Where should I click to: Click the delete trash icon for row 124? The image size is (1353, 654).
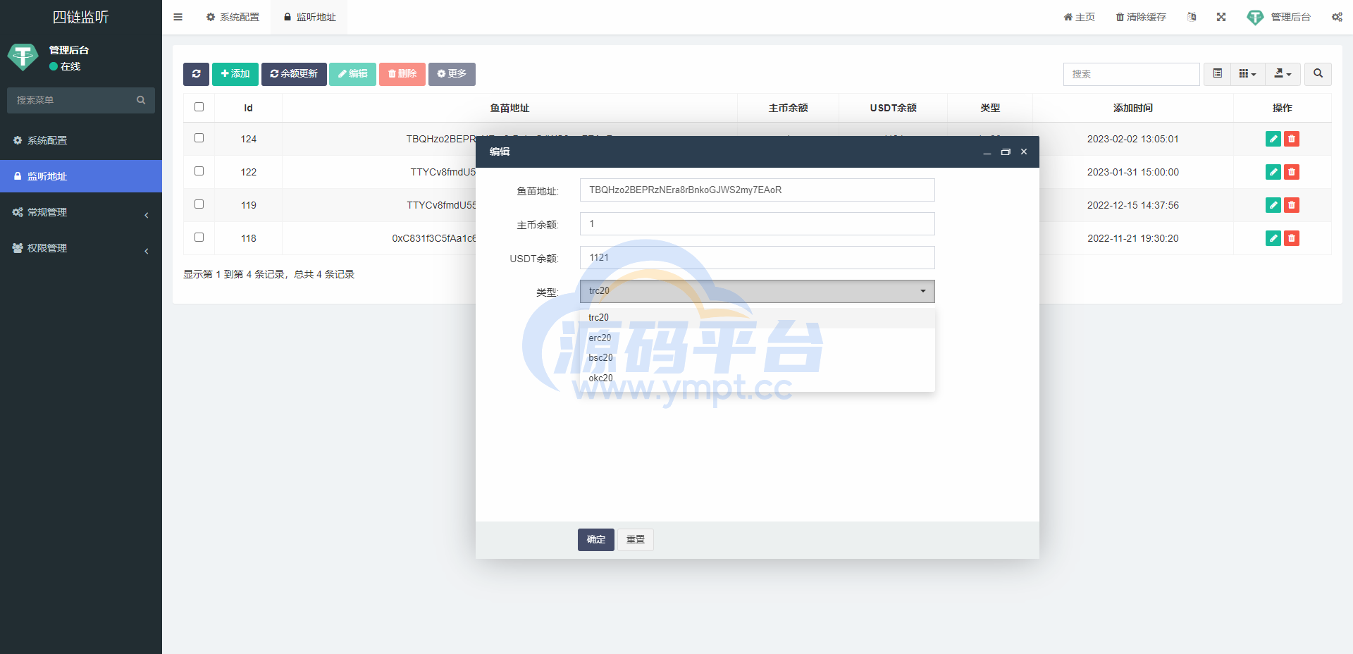[x=1292, y=139]
